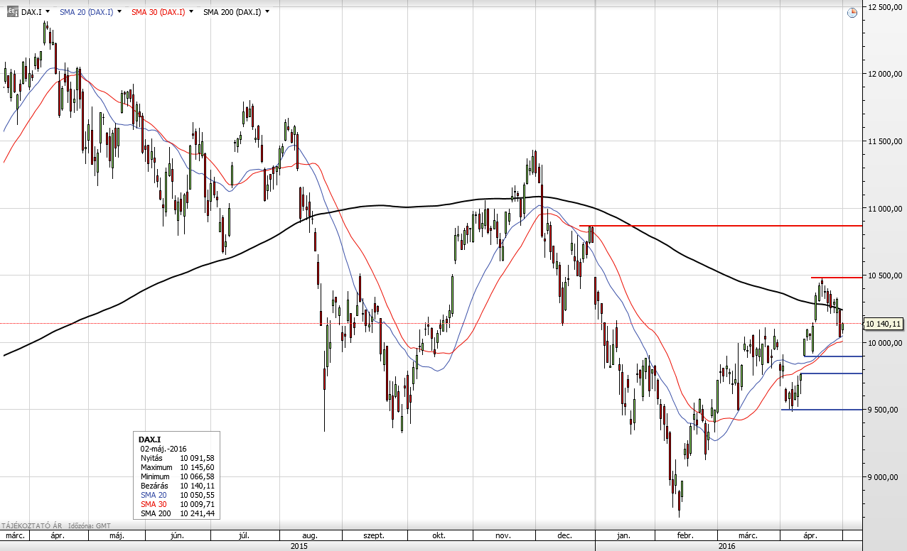The height and width of the screenshot is (551, 907).
Task: Open the DAX.I series dropdown arrow
Action: pos(48,12)
